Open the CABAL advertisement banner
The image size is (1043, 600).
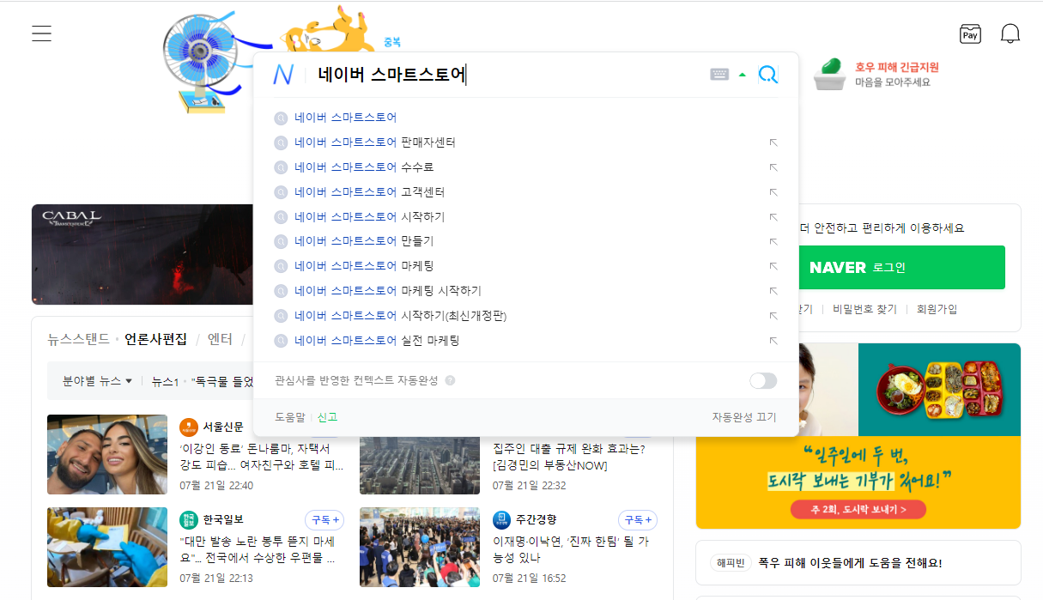(x=143, y=254)
